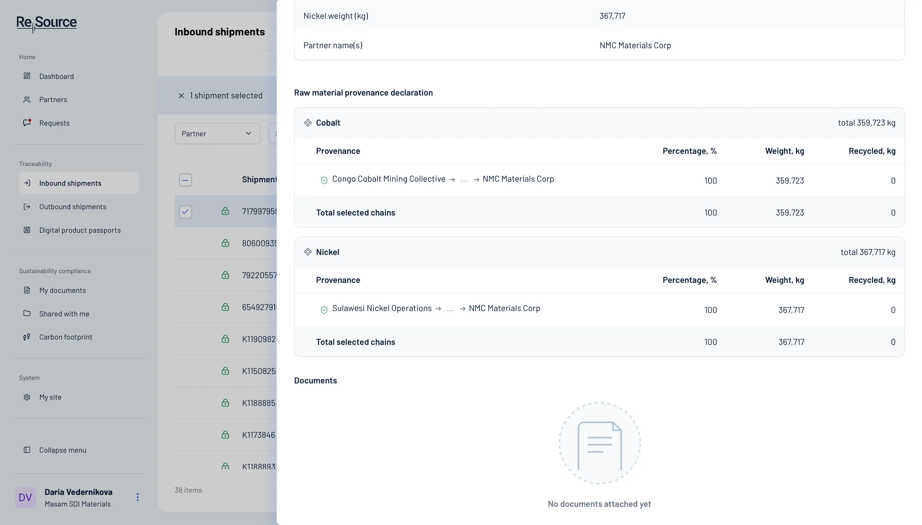This screenshot has width=922, height=525.
Task: Open Daria Vedernikova profile avatar
Action: click(26, 497)
